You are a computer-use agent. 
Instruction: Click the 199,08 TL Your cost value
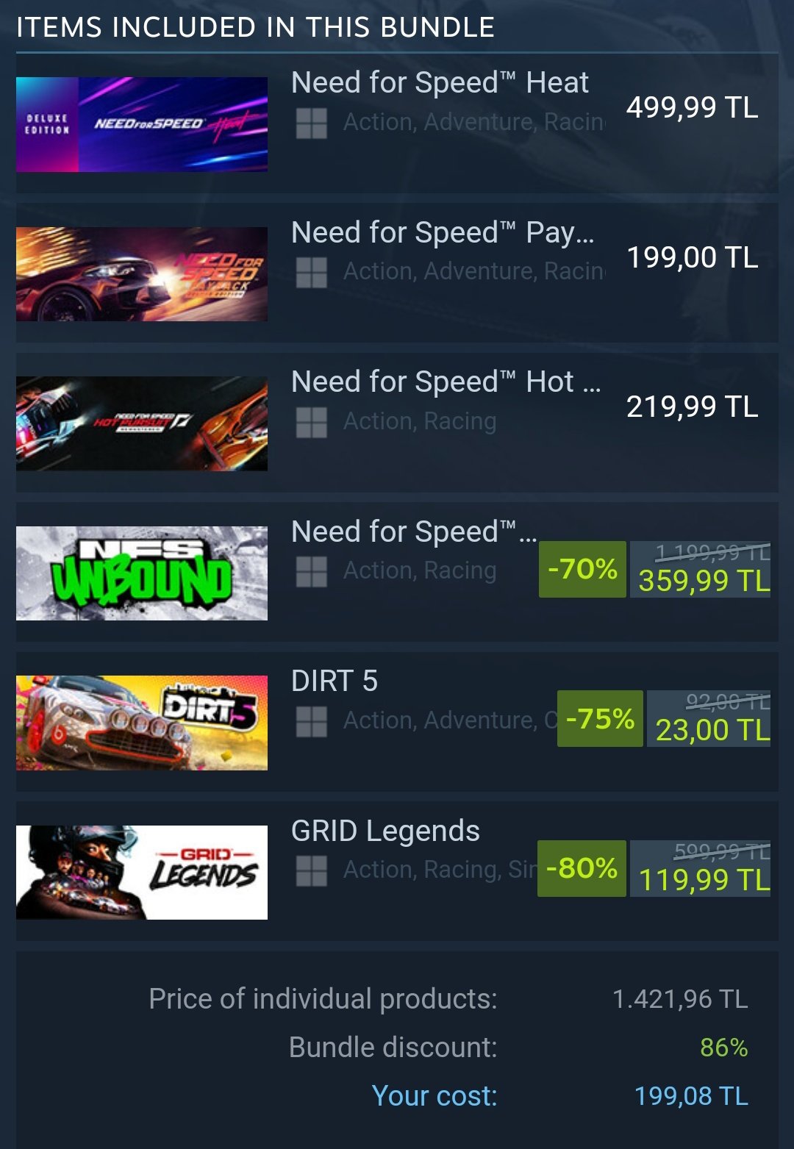point(691,1096)
